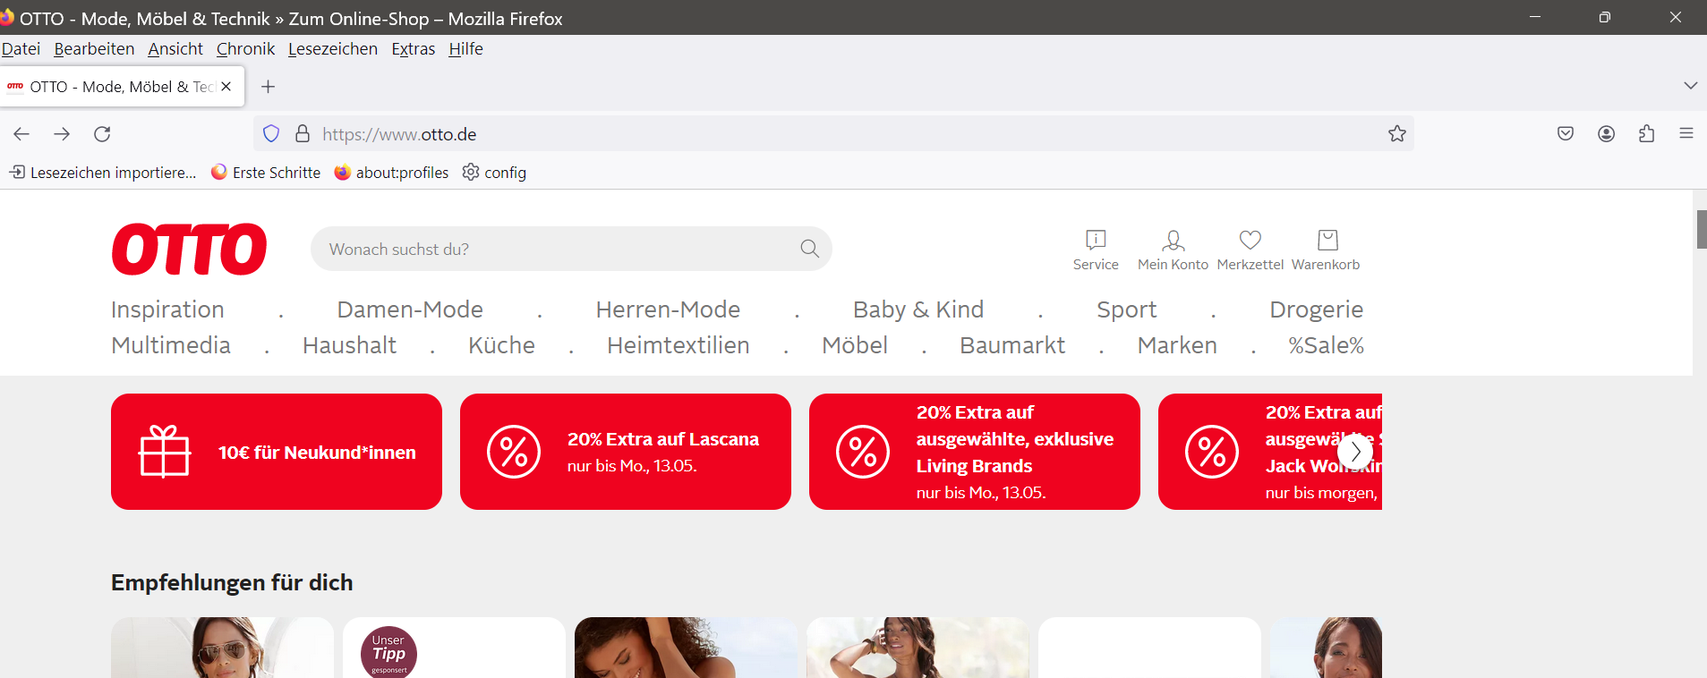Open the Küche category
1707x678 pixels.
click(501, 345)
